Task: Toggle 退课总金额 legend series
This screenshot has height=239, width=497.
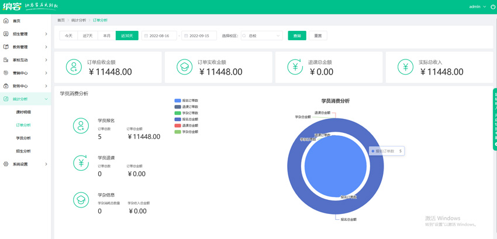Action: pyautogui.click(x=186, y=125)
